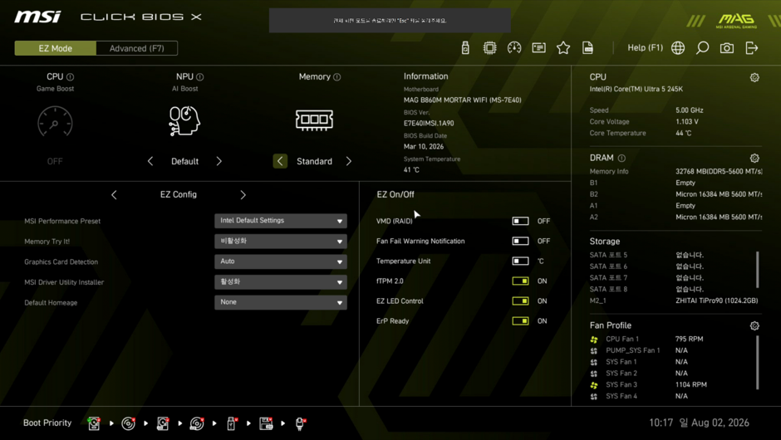
Task: Click 'ZHITAI TiPro90 (1024.2GB)' storage entry
Action: pyautogui.click(x=717, y=301)
